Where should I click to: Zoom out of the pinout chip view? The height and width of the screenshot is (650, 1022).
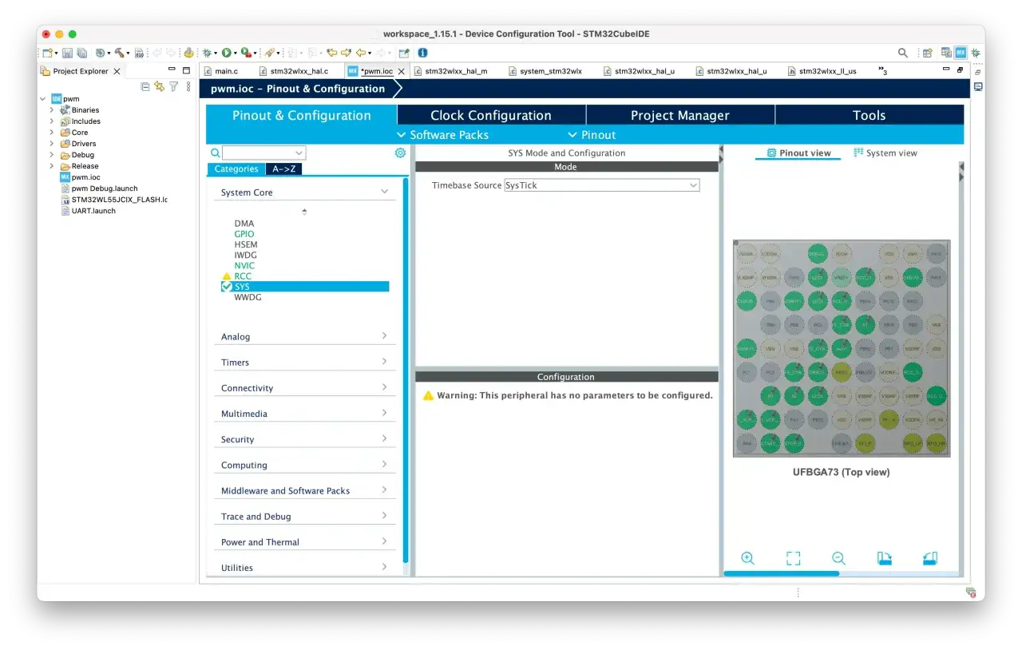pos(838,558)
